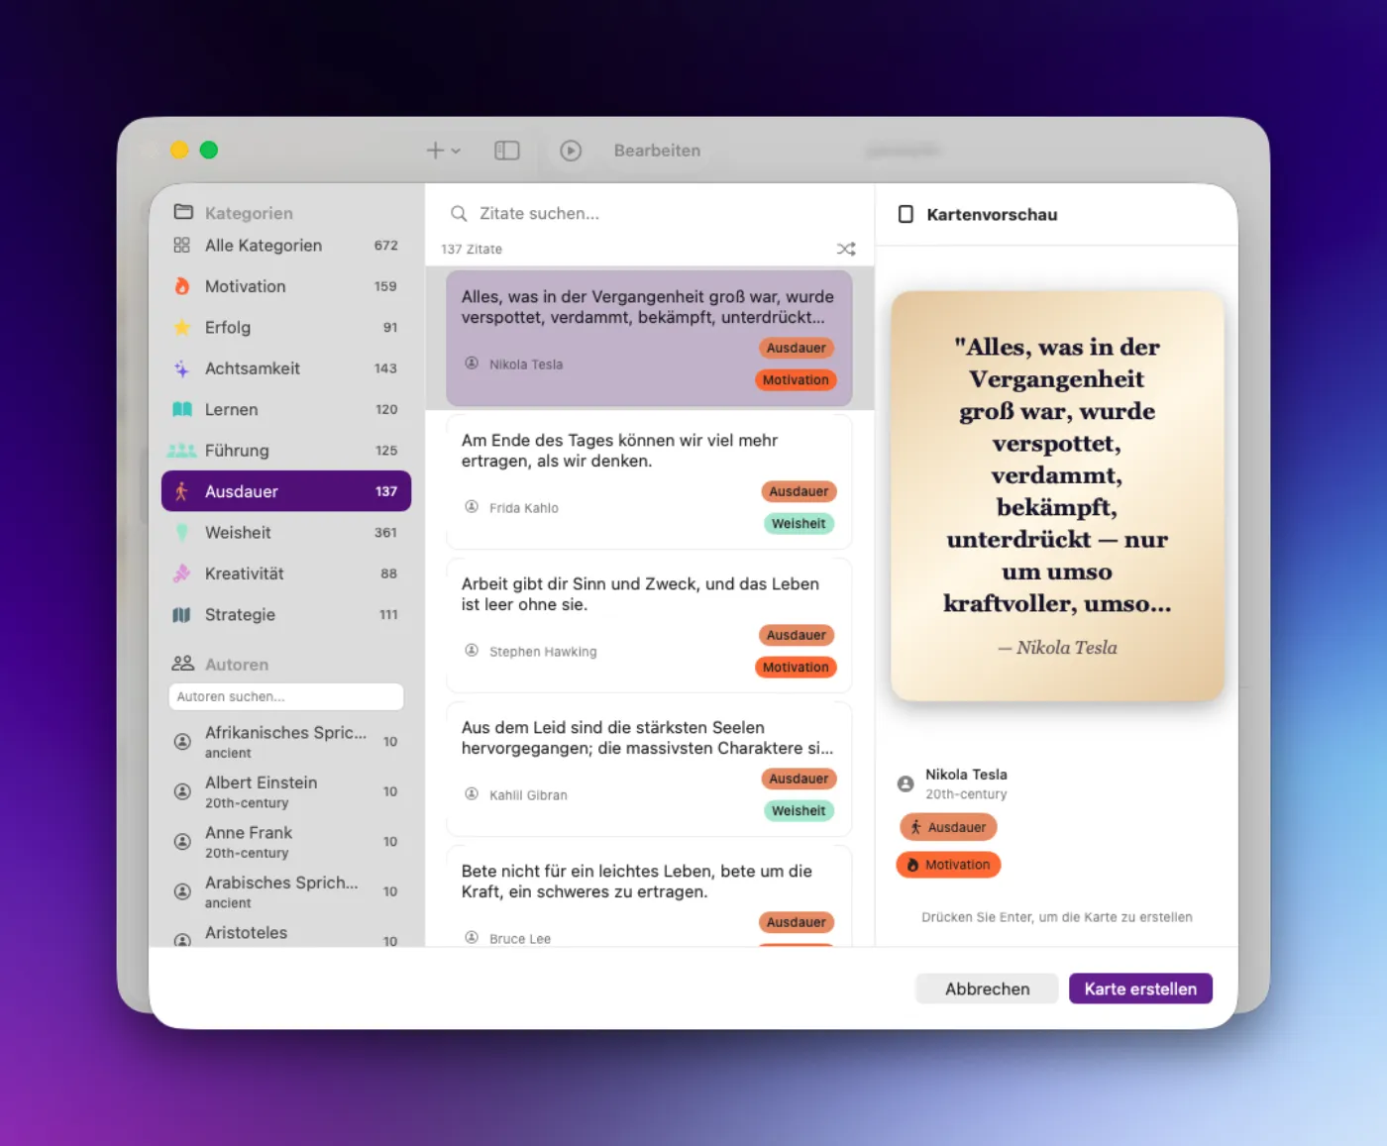Image resolution: width=1387 pixels, height=1146 pixels.
Task: Select the Führung people category
Action: [x=286, y=451]
